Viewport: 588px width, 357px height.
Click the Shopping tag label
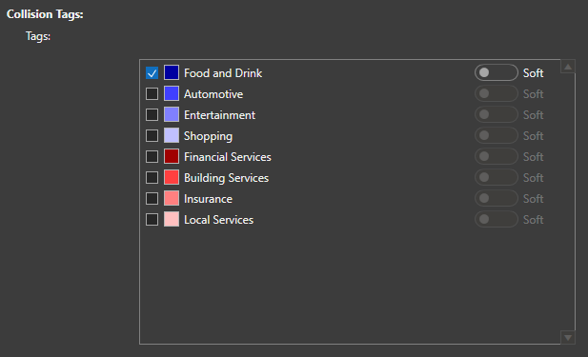(x=208, y=136)
